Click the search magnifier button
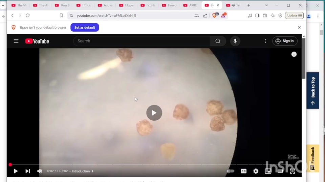 (x=218, y=41)
